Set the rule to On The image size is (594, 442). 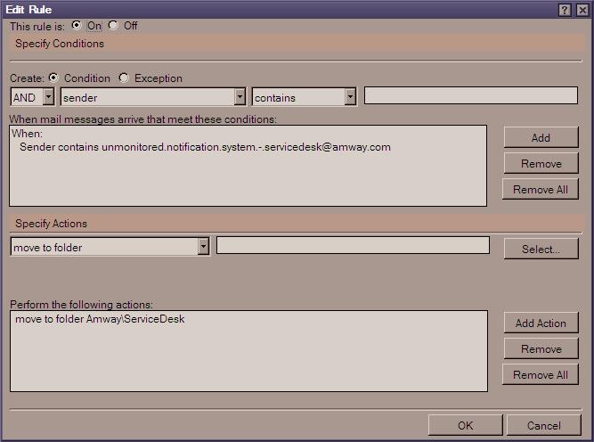[x=77, y=26]
